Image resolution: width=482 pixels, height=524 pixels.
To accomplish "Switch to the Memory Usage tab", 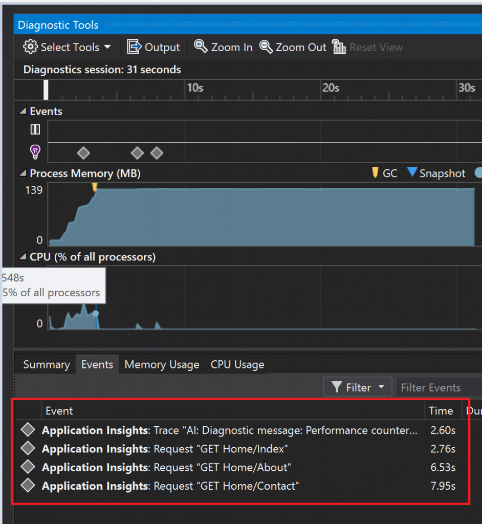I will coord(162,364).
